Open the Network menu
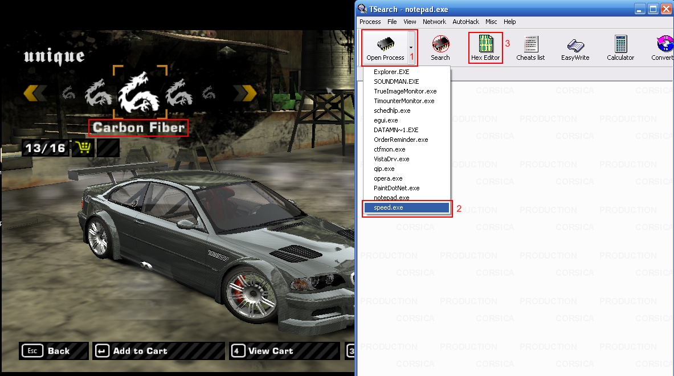This screenshot has height=376, width=674. (x=434, y=22)
